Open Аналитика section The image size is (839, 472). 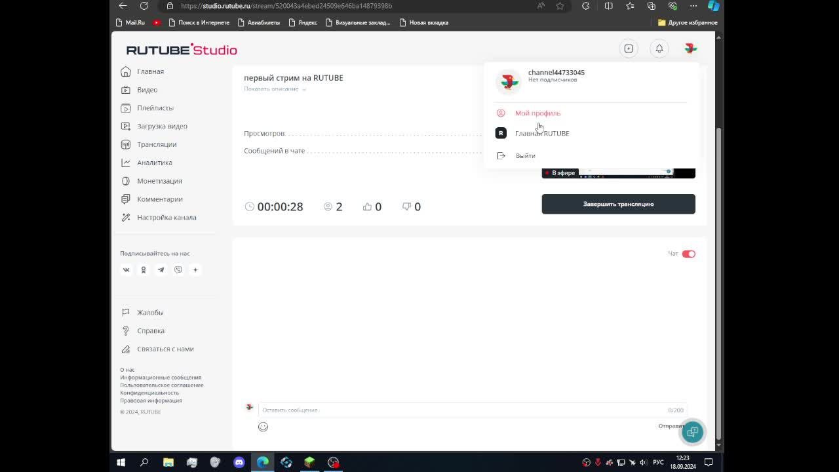click(x=154, y=163)
